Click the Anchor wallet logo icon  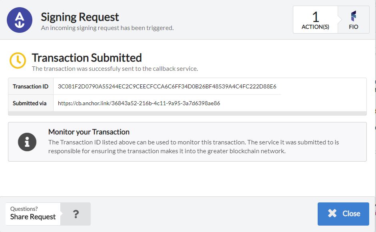pos(20,20)
